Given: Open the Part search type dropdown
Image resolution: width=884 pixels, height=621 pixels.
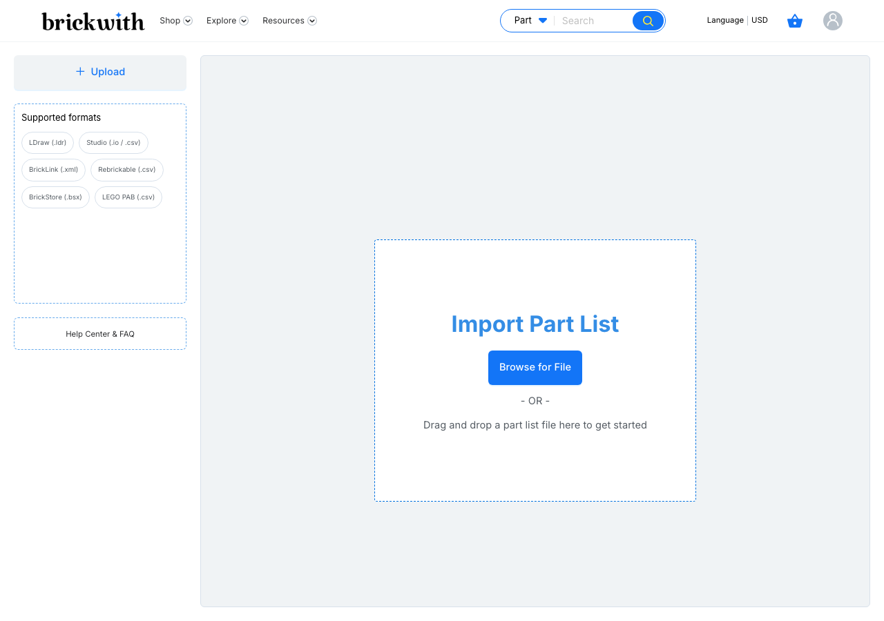Looking at the screenshot, I should [530, 21].
